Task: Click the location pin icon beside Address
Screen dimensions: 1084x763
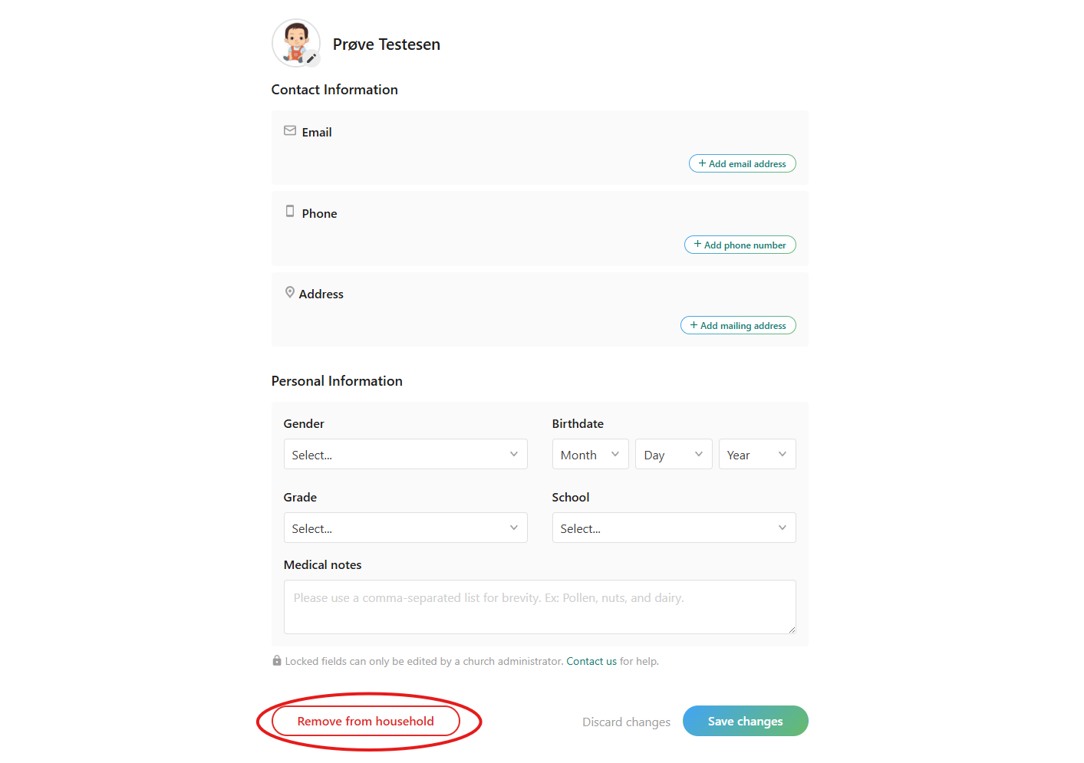Action: point(290,293)
